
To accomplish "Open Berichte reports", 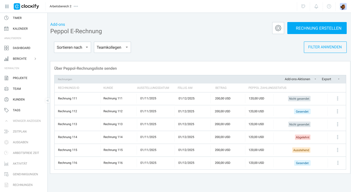I will coord(20,59).
